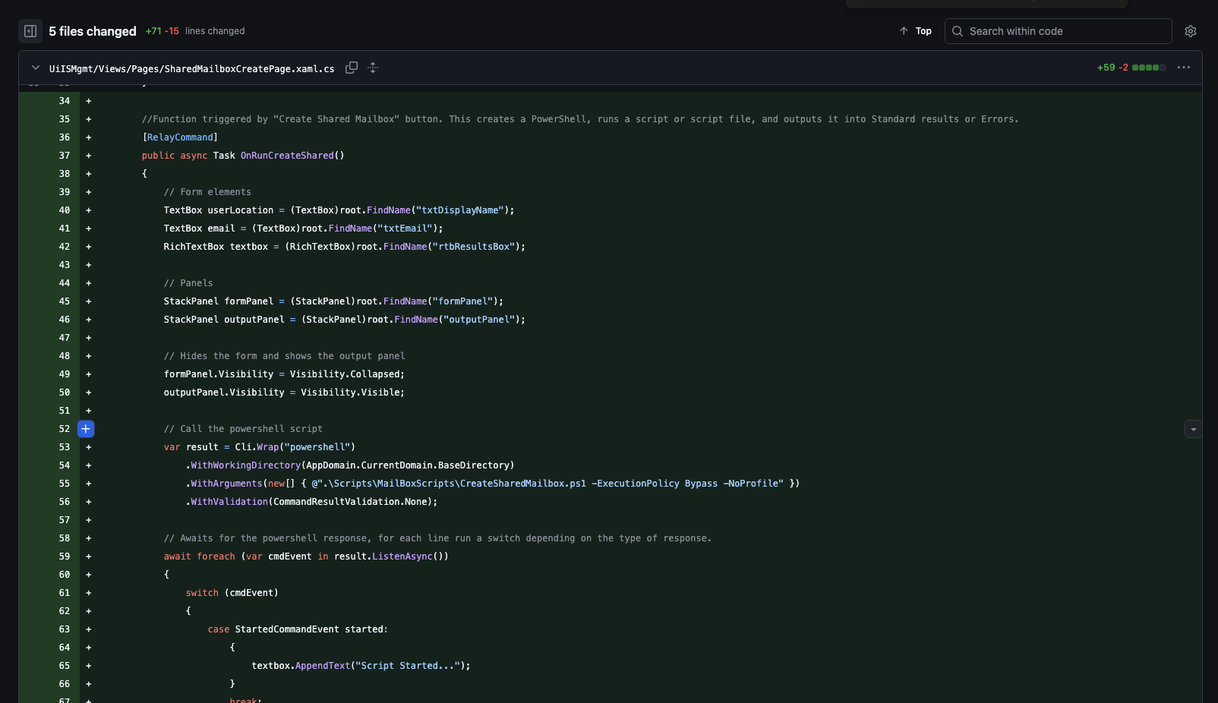Open diff view settings gear

click(x=1190, y=31)
